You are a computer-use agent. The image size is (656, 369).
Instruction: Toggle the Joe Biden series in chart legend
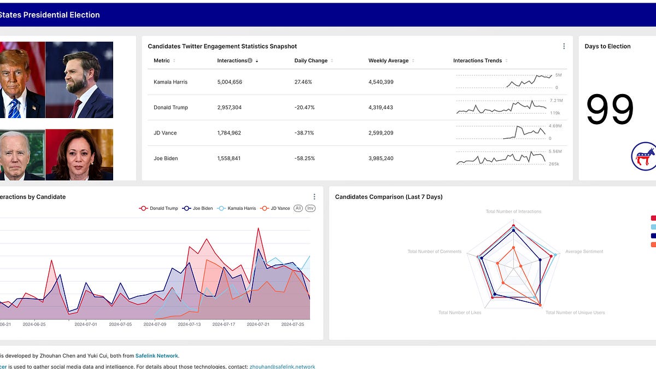click(198, 208)
